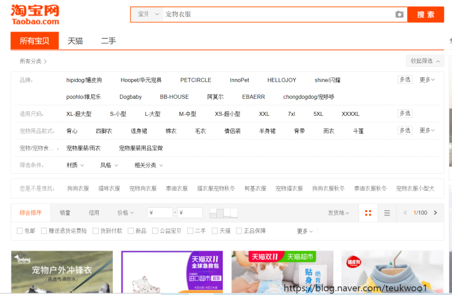Check the 货到付款 checkbox

coord(95,231)
